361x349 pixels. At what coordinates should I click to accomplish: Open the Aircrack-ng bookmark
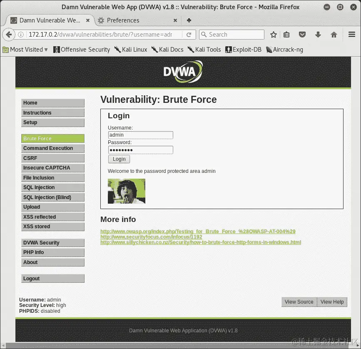click(284, 50)
